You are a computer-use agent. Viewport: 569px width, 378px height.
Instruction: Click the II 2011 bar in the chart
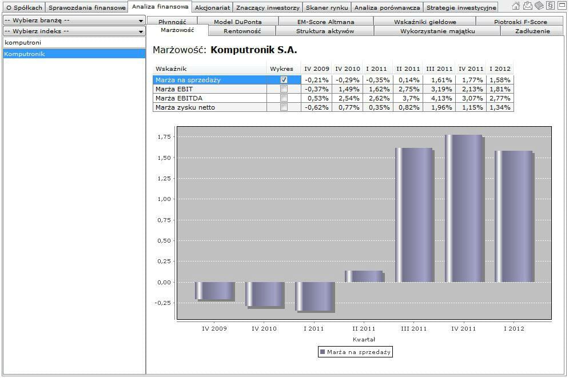pos(364,276)
